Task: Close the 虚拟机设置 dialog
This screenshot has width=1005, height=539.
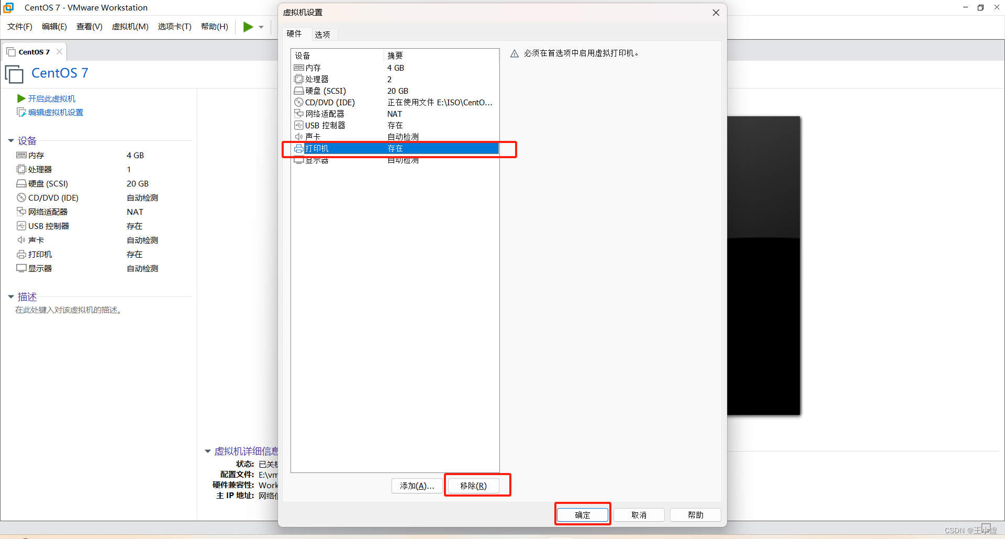Action: 716,13
